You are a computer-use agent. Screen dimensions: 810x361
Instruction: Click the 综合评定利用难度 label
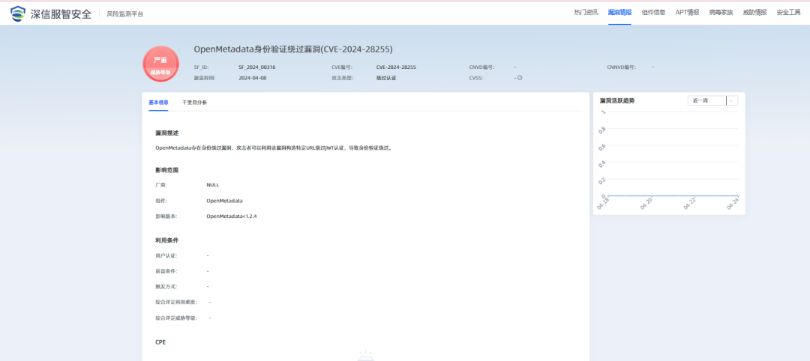click(x=176, y=303)
